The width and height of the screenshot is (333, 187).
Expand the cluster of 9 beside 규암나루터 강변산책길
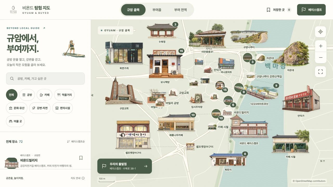point(276,85)
